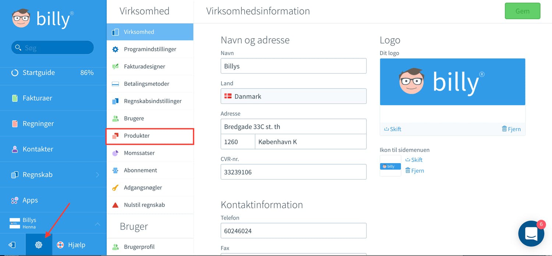Open Regnskabsindstillinger settings
The width and height of the screenshot is (552, 256).
tap(150, 101)
